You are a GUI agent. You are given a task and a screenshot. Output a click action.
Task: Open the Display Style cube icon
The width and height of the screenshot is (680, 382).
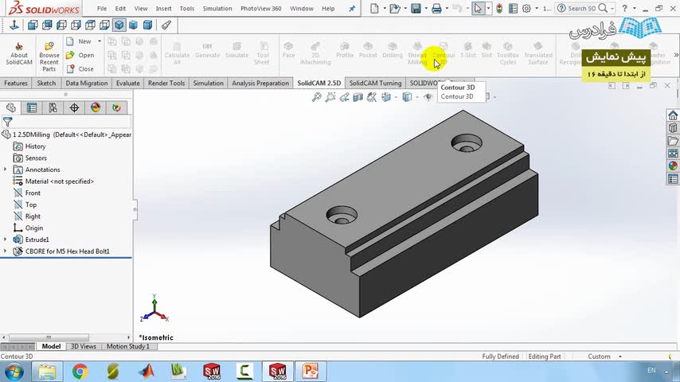click(x=407, y=97)
